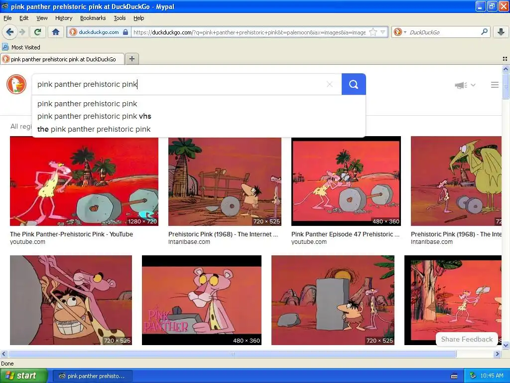Open the History menu
Image resolution: width=510 pixels, height=383 pixels.
pyautogui.click(x=63, y=18)
